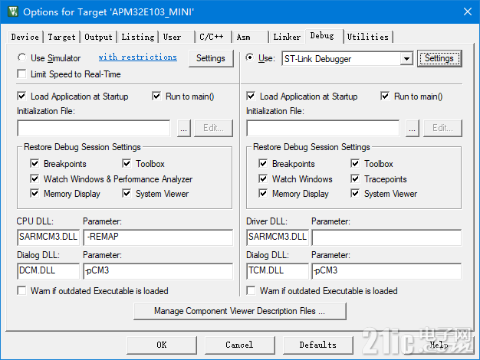
Task: Toggle ST-Link Toolbox checkbox
Action: click(x=355, y=163)
